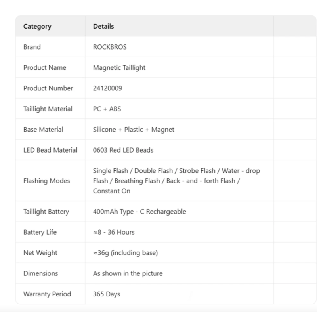Click the 365 Days warranty value
The image size is (317, 317).
[x=106, y=294]
